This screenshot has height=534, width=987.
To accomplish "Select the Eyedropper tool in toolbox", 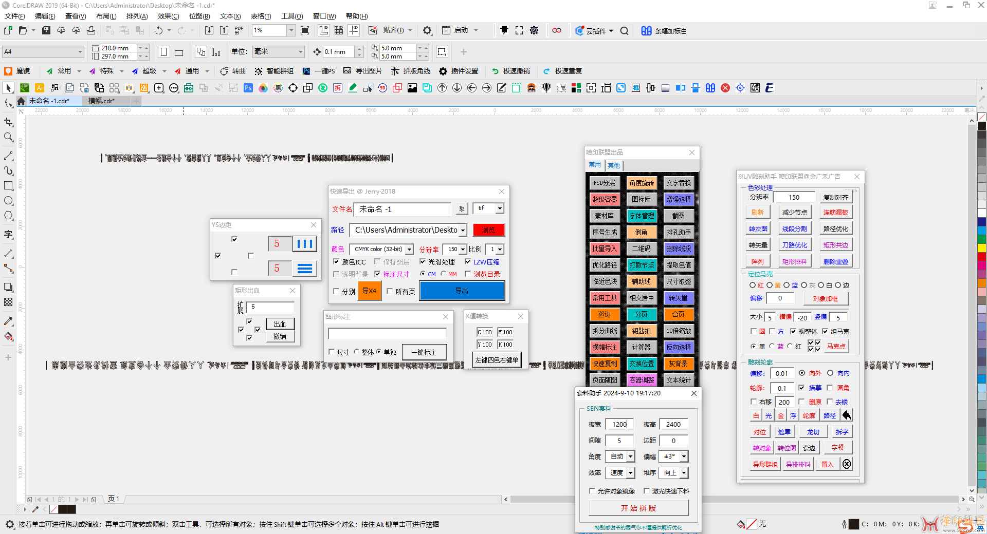I will [x=8, y=321].
